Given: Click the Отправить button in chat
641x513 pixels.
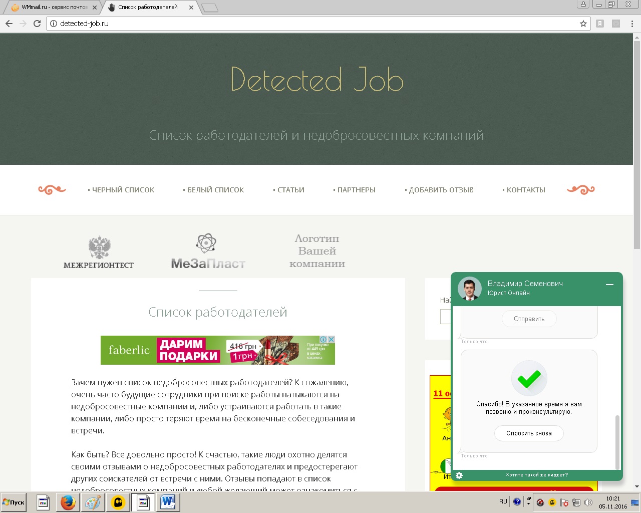Looking at the screenshot, I should click(x=529, y=319).
